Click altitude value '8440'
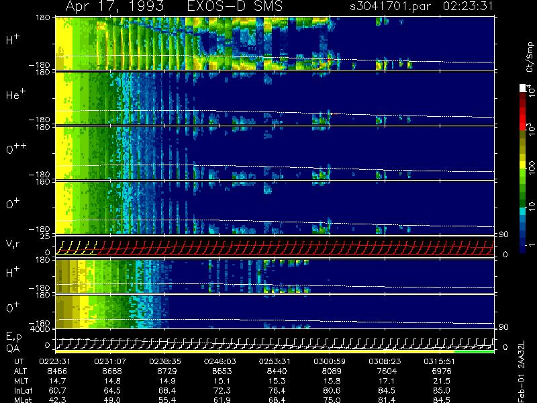Image resolution: width=537 pixels, height=403 pixels. pyautogui.click(x=277, y=371)
